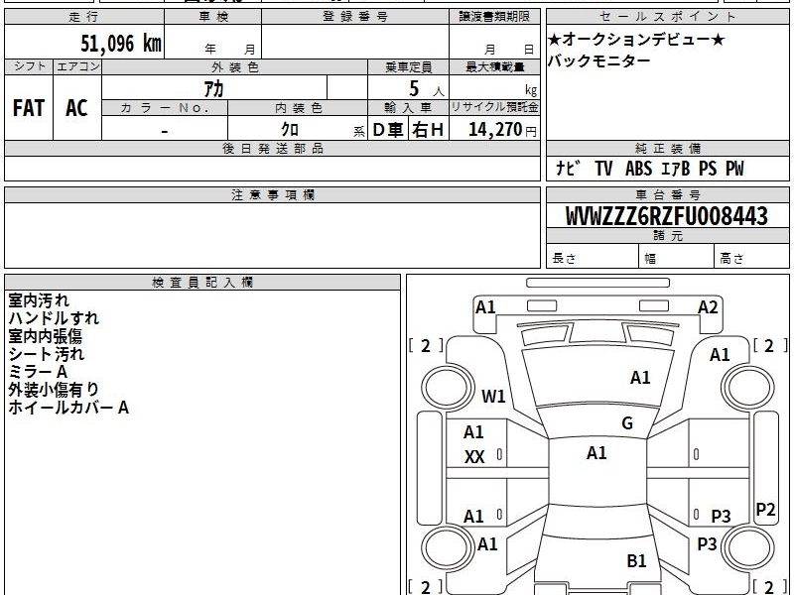The width and height of the screenshot is (794, 595).
Task: Click the 純正装備 header
Action: click(x=667, y=149)
